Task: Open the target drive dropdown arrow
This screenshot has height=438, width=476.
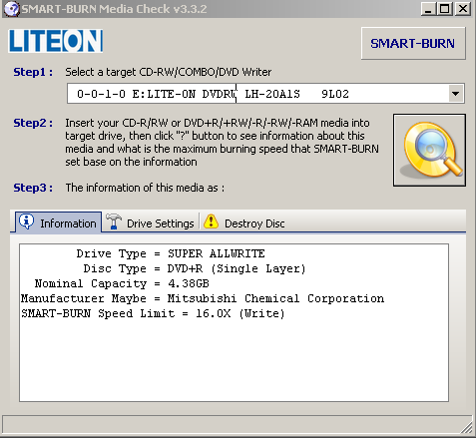Action: click(455, 94)
